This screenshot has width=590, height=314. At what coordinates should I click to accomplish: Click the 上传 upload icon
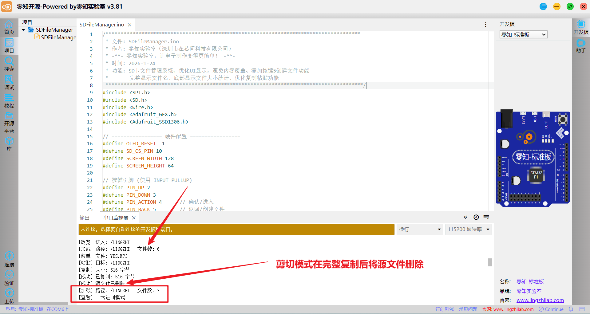point(9,296)
